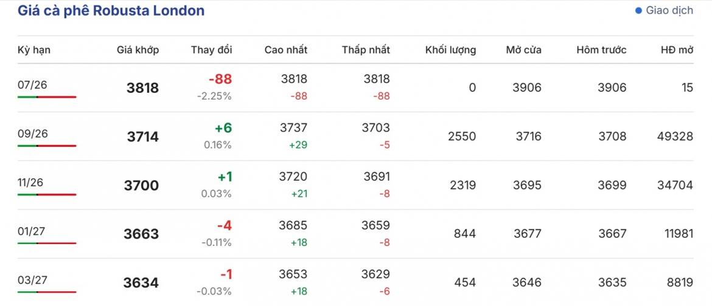Click the Kỳ hạn column header
The image size is (712, 306).
[x=34, y=50]
